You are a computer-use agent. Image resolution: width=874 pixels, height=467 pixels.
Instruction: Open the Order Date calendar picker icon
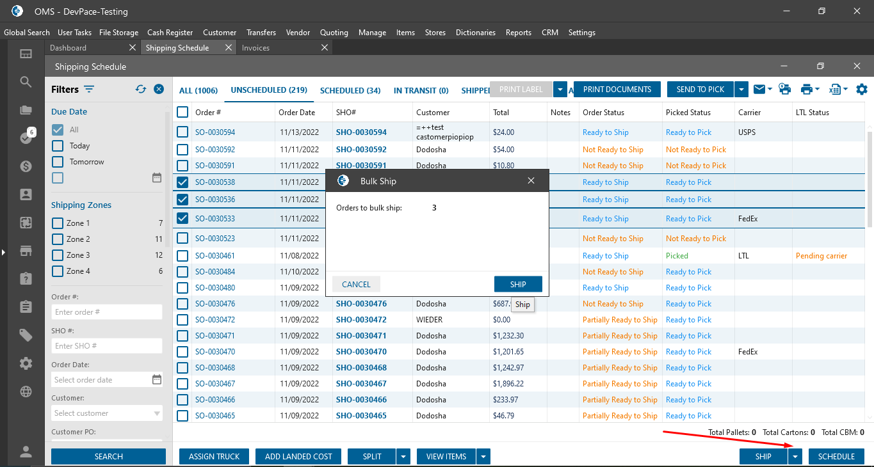[157, 379]
